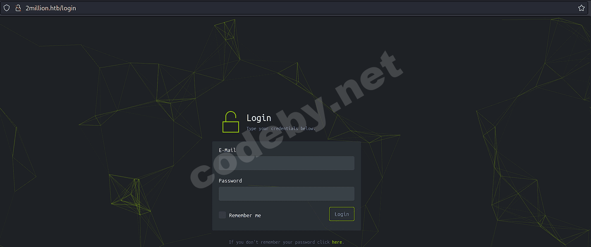Image resolution: width=591 pixels, height=247 pixels.
Task: Click "Type your credentials below" subtitle
Action: point(281,128)
